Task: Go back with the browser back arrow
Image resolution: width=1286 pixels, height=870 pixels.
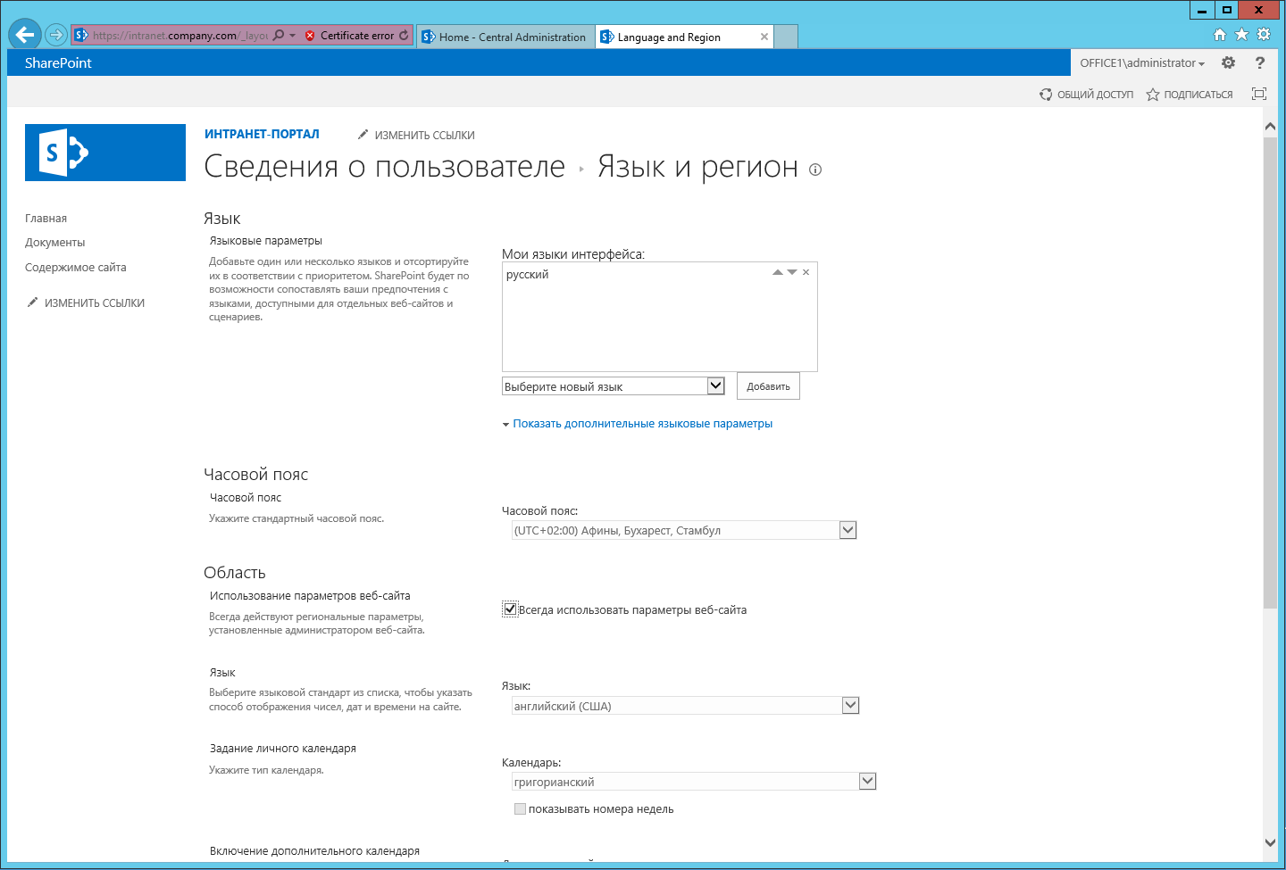Action: [x=25, y=35]
